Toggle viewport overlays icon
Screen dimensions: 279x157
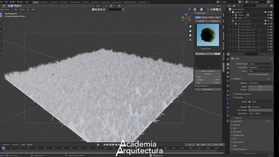[201, 10]
